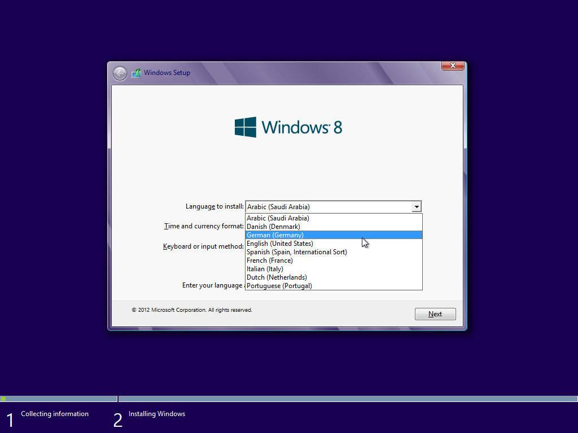
Task: Click the setup progress bar
Action: pos(289,399)
